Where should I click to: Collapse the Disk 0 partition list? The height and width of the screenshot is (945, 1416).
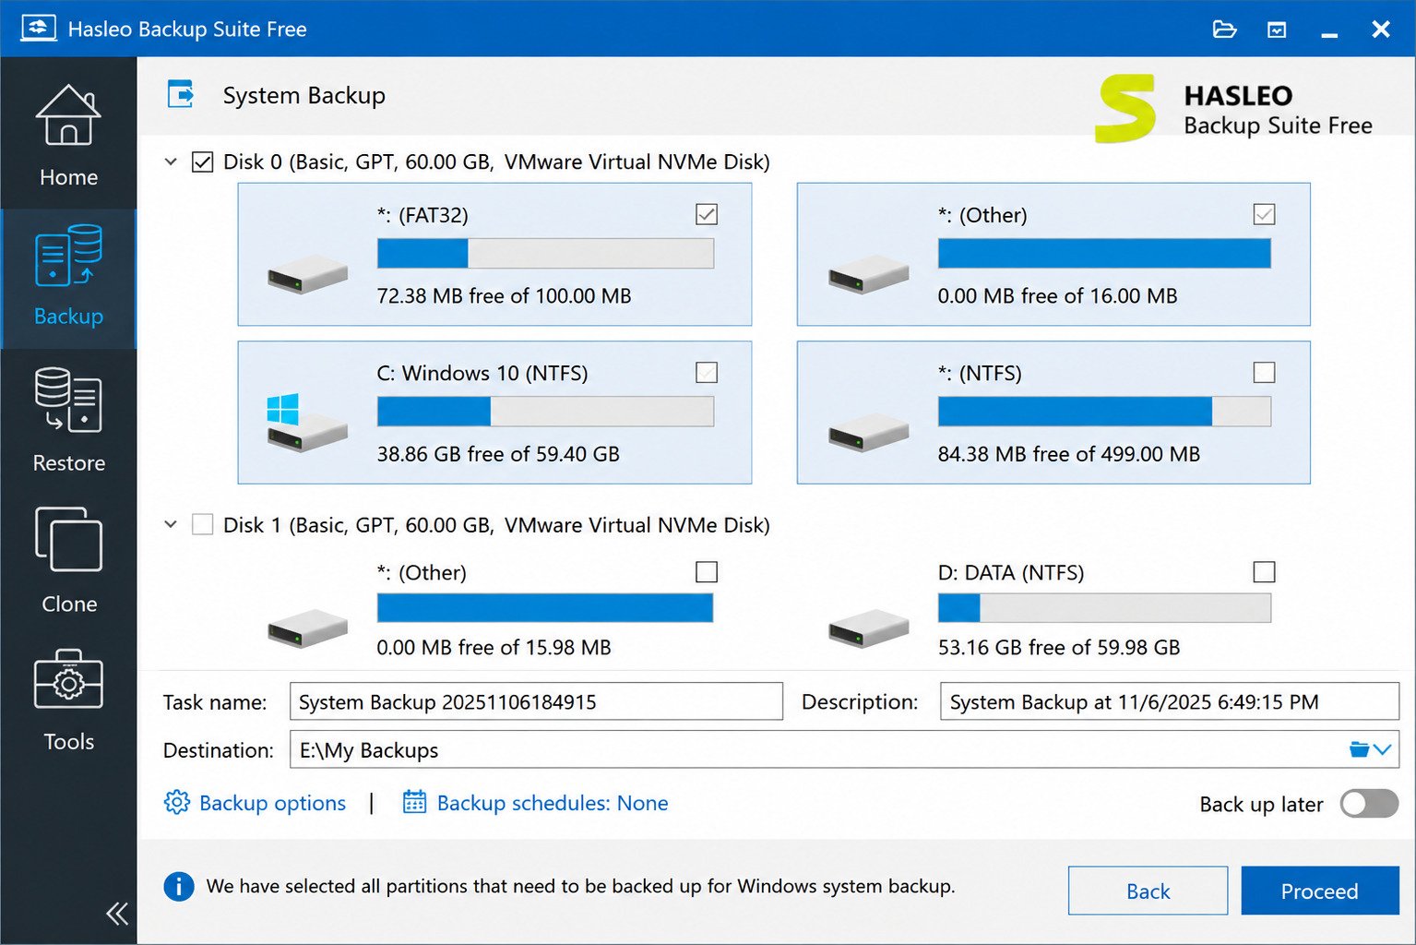point(171,161)
